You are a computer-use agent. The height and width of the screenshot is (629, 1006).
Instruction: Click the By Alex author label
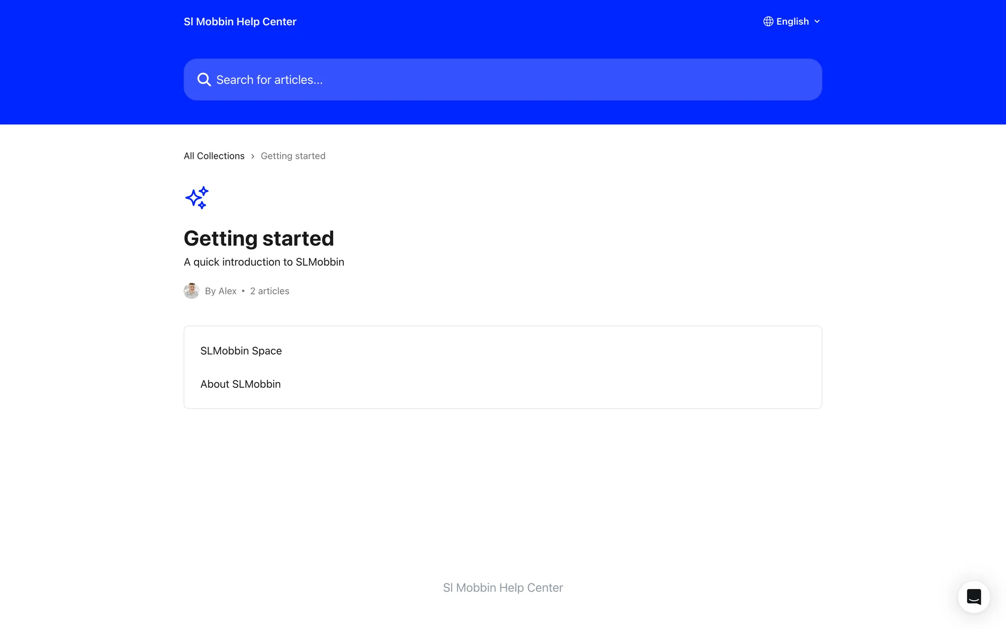click(221, 291)
